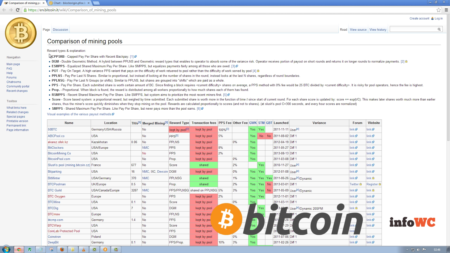The height and width of the screenshot is (253, 450).
Task: Open uTorrent from the taskbar
Action: point(30,249)
